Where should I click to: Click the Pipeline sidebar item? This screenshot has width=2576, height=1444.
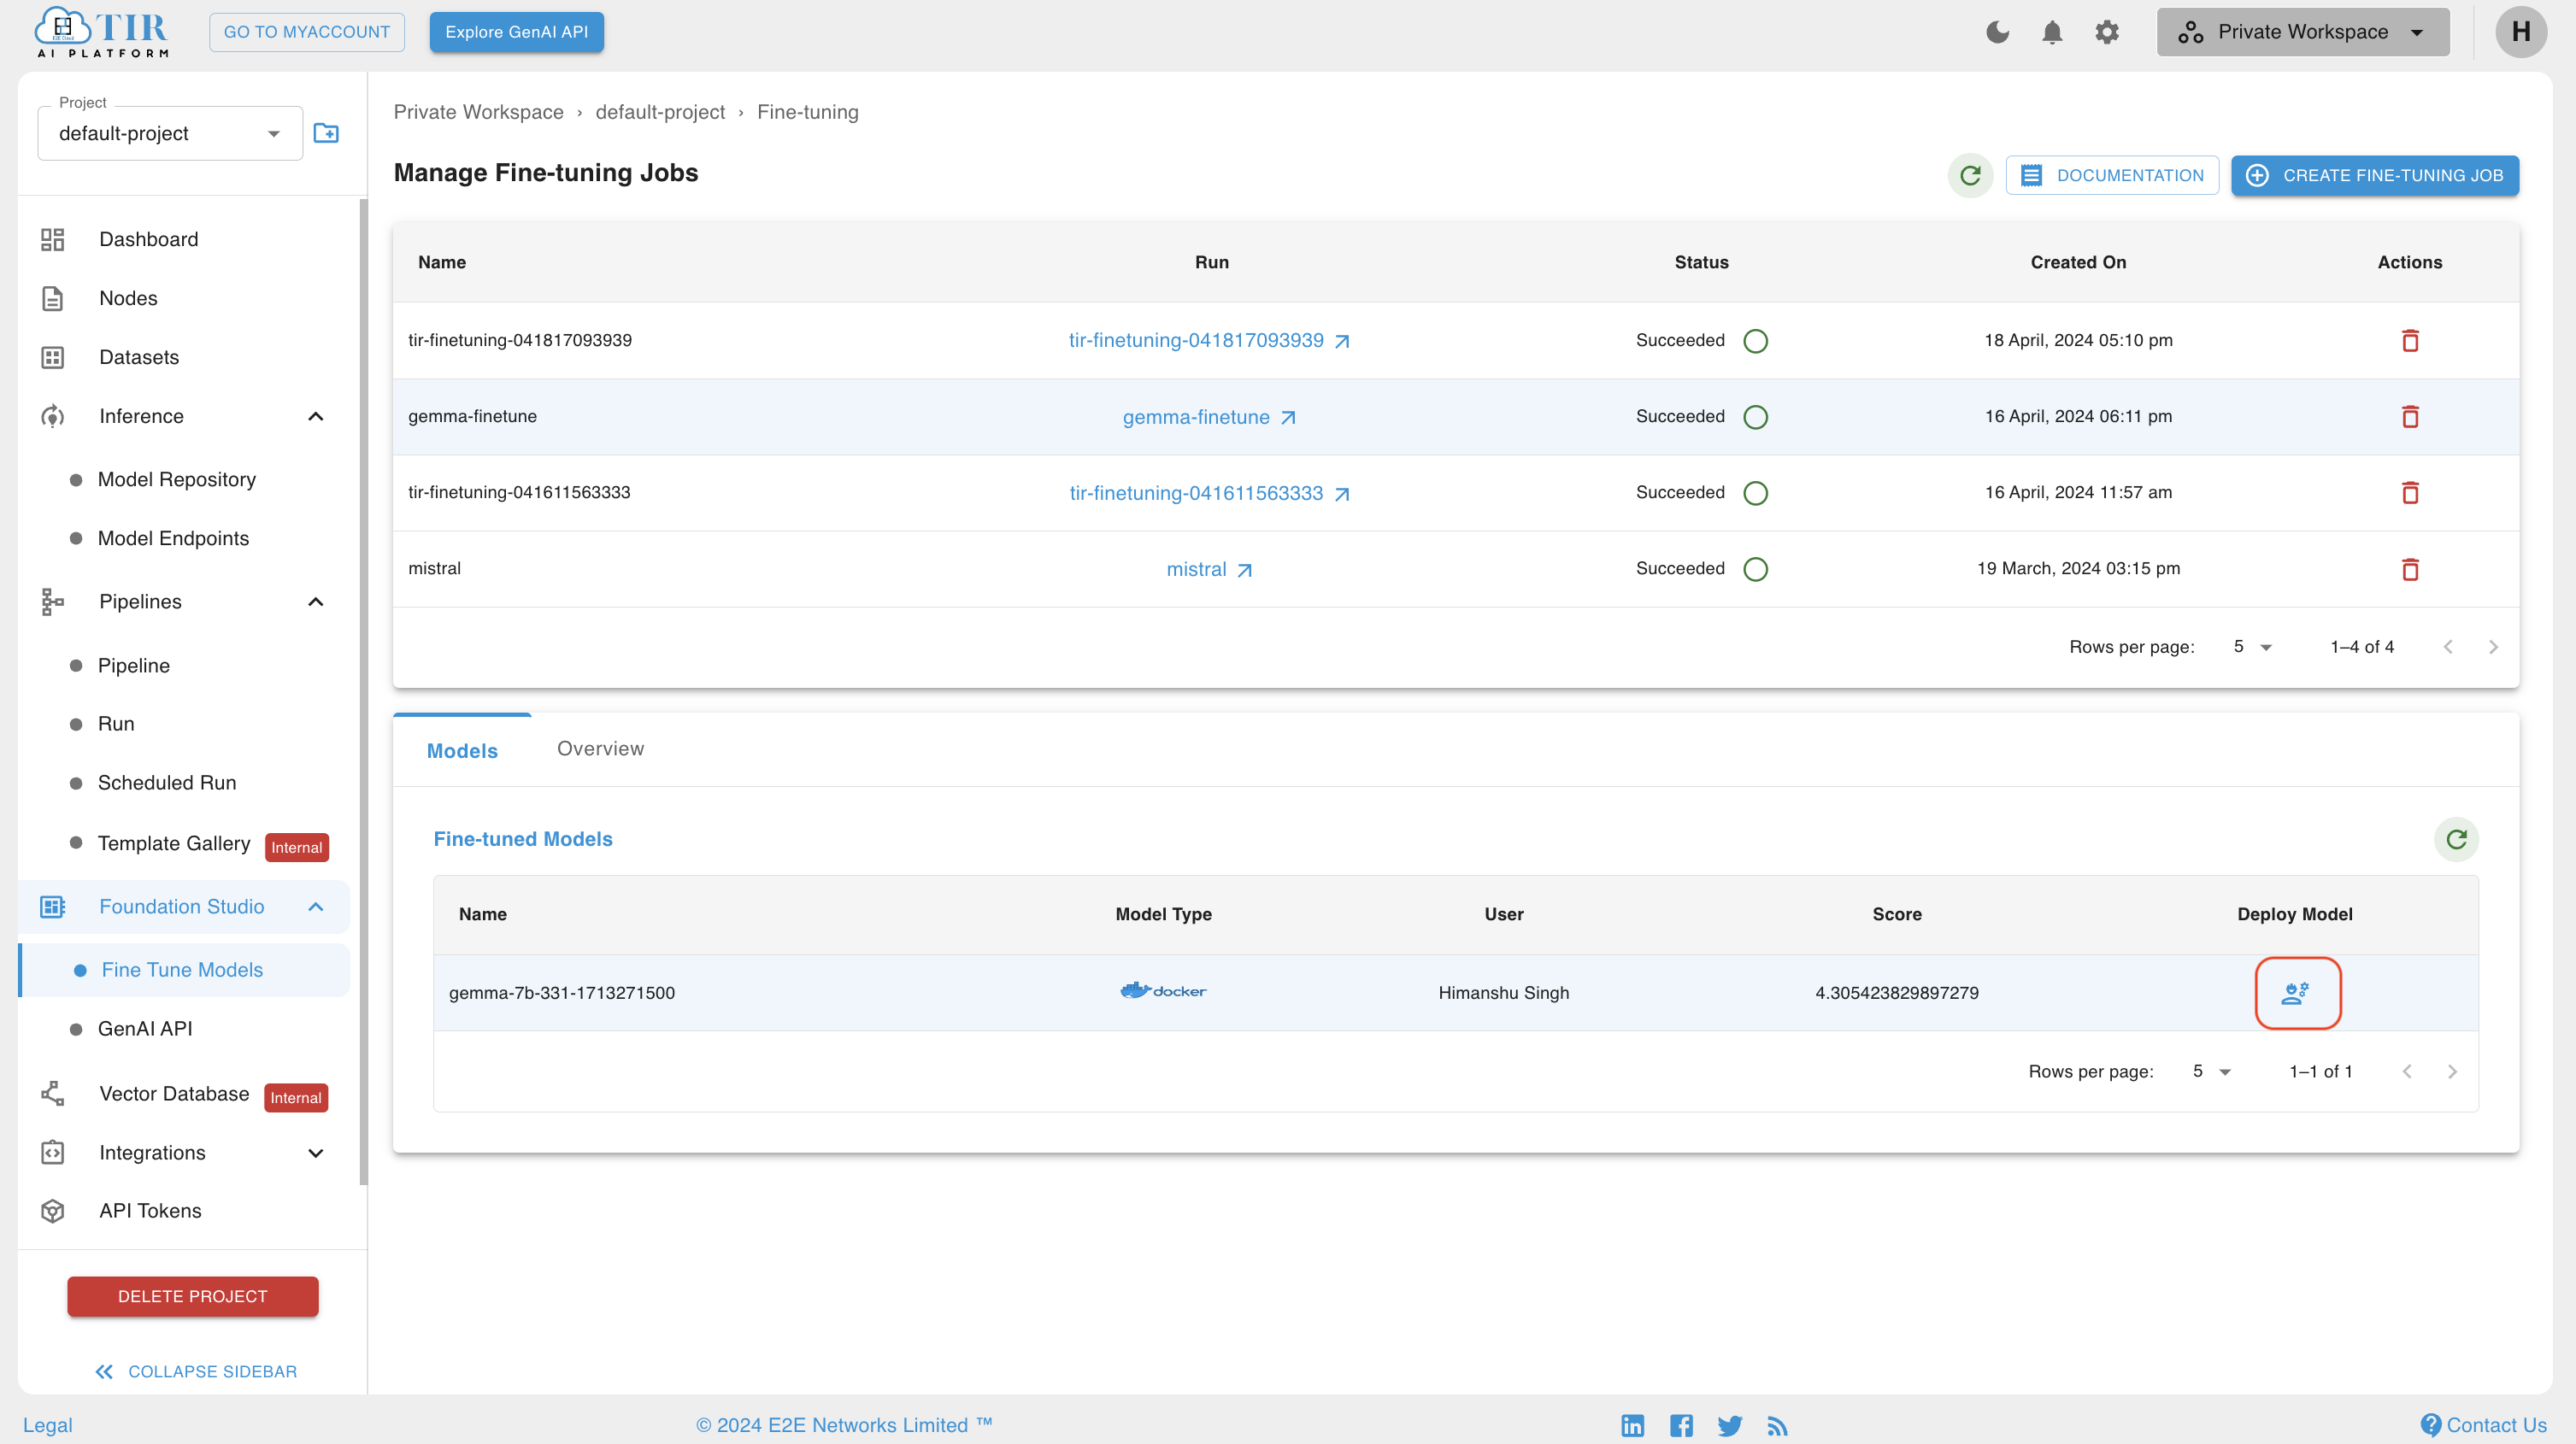pos(134,665)
